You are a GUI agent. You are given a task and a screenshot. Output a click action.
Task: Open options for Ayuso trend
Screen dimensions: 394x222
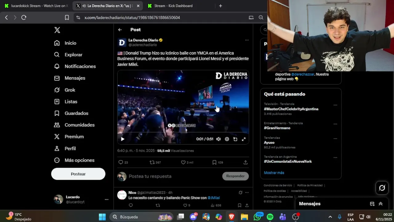pyautogui.click(x=335, y=139)
